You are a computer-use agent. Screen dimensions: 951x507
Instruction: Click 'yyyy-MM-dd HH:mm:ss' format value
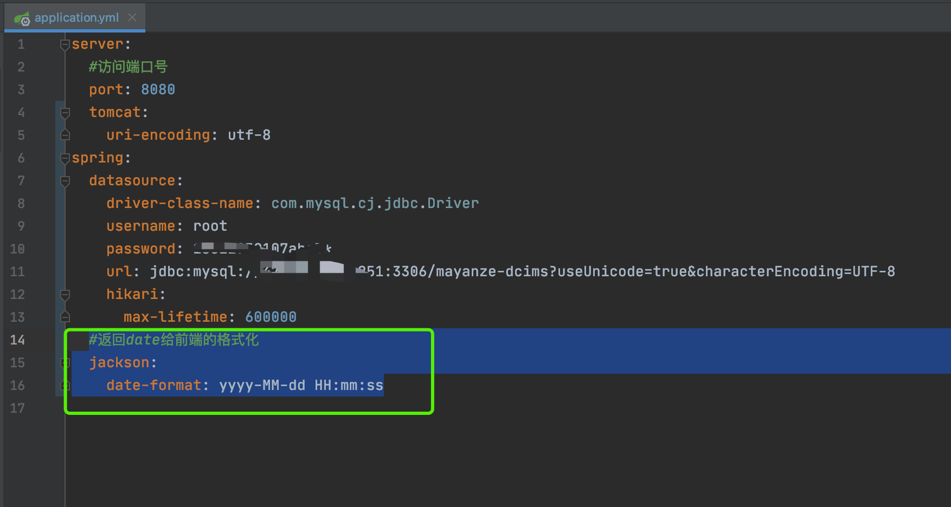[x=301, y=385]
